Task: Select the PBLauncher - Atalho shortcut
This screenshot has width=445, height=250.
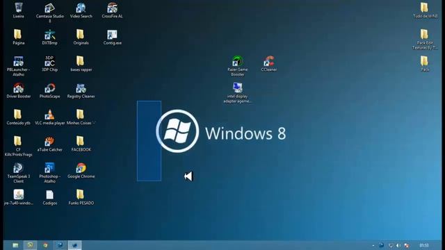Action: coord(19,62)
